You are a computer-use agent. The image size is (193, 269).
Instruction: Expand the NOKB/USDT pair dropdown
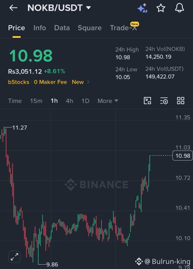pos(88,8)
